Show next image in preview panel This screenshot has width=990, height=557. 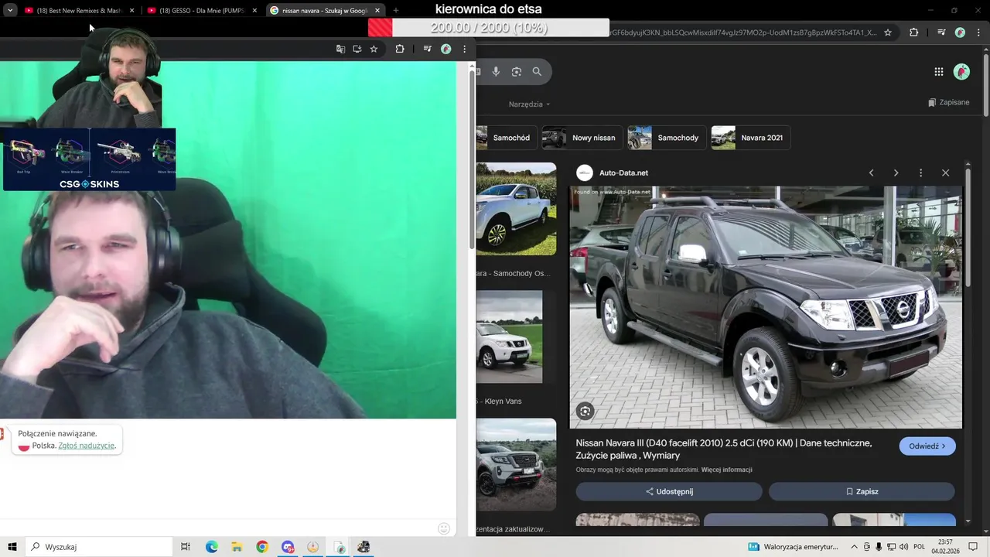coord(896,173)
